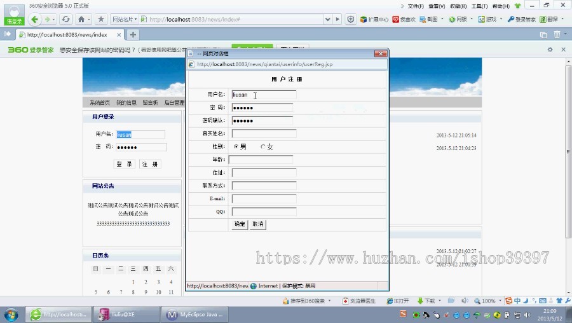Screen dimensions: 572x323
Task: Open the 工具(T) menu
Action: tap(479, 6)
